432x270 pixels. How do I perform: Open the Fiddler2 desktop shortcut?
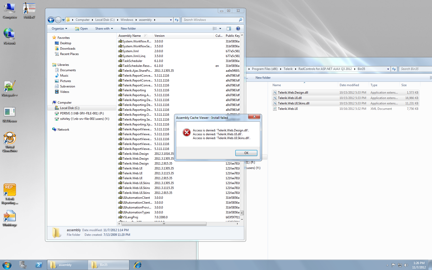point(29,11)
